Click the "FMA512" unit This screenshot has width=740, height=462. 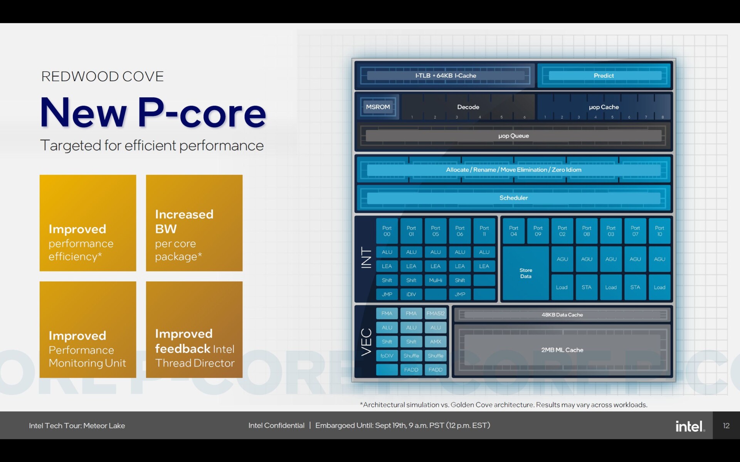coord(436,313)
